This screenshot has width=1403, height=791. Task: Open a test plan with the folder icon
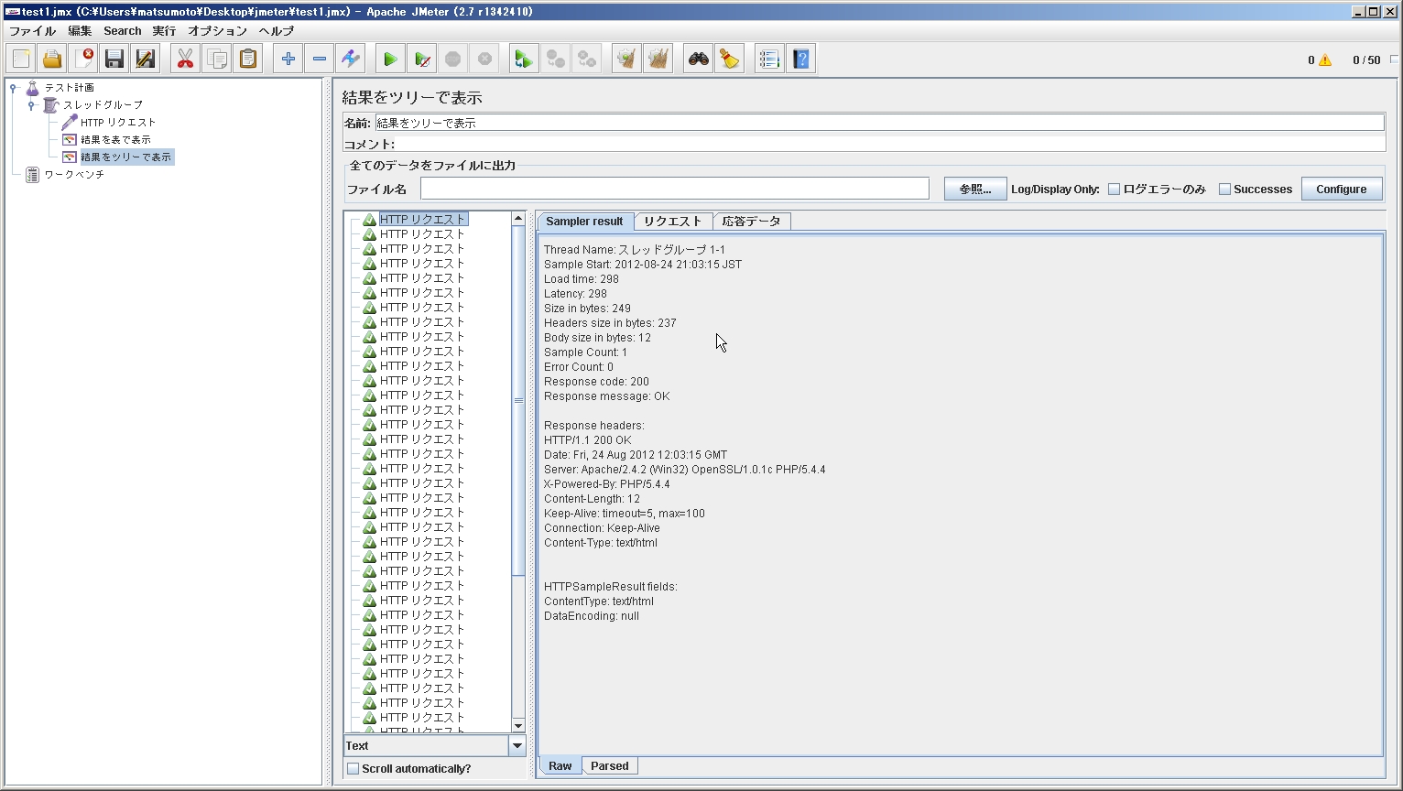point(52,60)
